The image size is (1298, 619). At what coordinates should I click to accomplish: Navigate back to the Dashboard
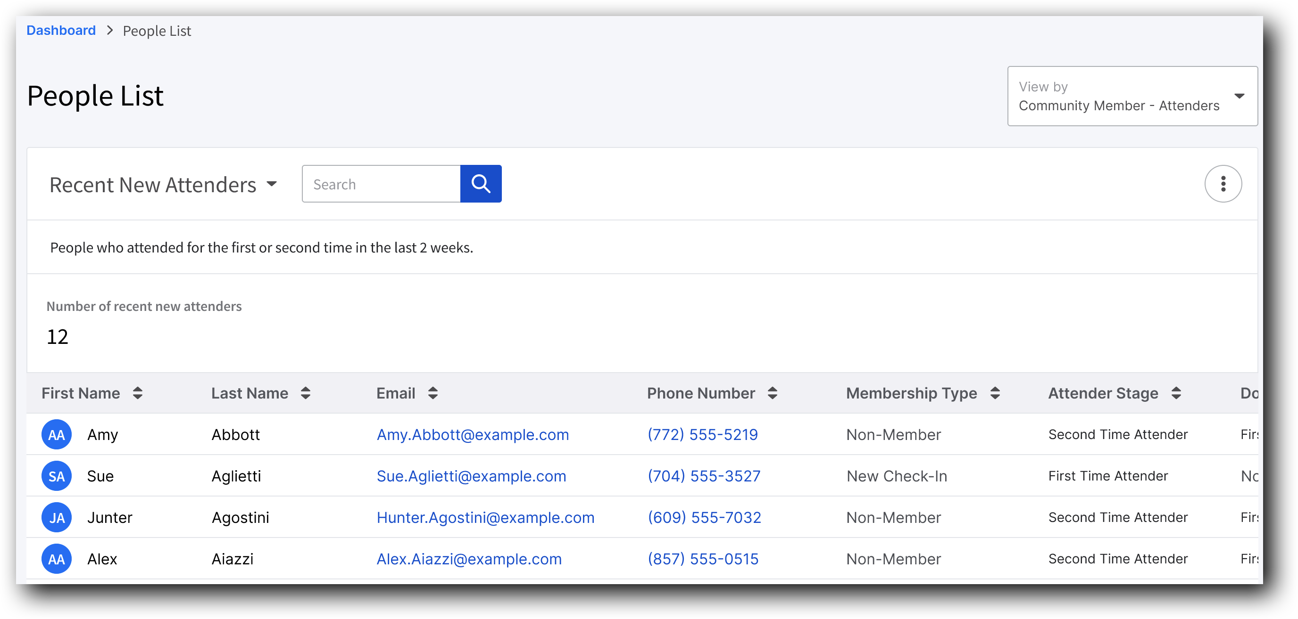[60, 30]
